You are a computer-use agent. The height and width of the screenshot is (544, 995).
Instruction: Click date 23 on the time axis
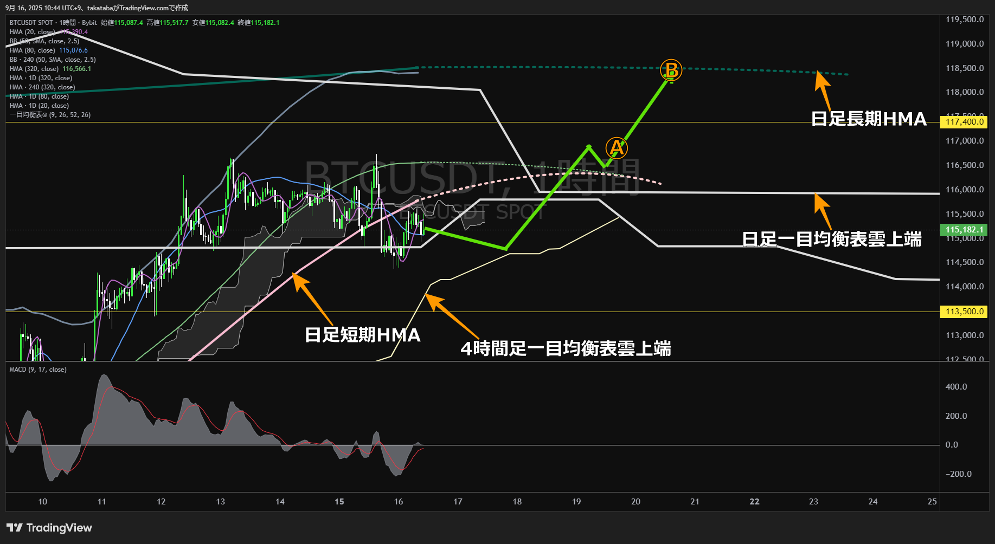click(x=813, y=502)
